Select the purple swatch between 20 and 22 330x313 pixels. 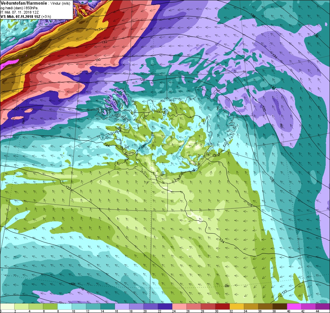150,306
